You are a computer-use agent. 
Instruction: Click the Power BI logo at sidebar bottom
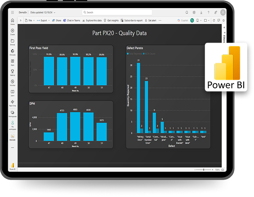pyautogui.click(x=13, y=166)
